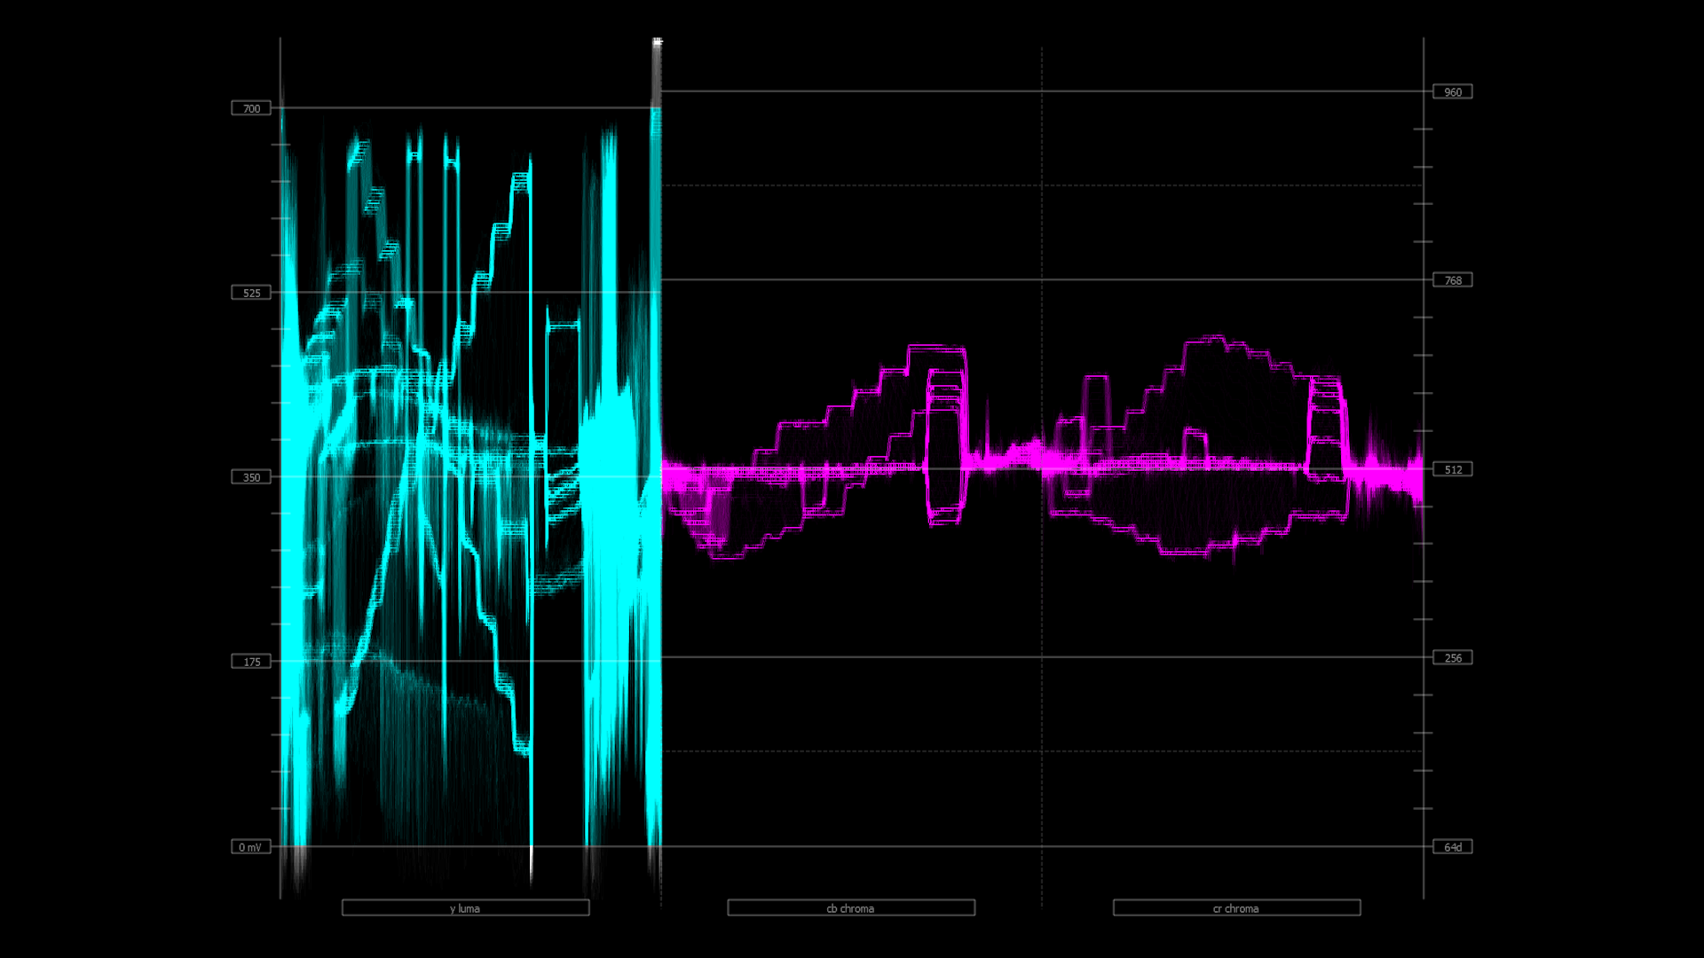This screenshot has height=958, width=1704.
Task: Click the 512 scale label
Action: click(x=1453, y=469)
